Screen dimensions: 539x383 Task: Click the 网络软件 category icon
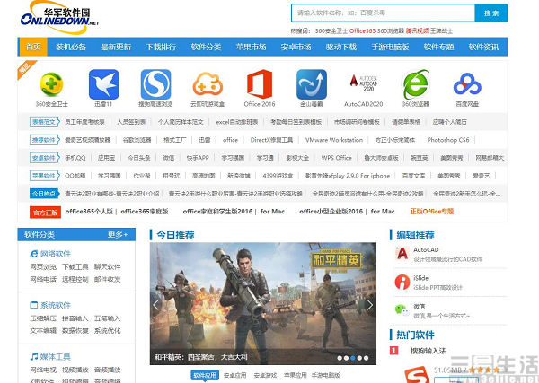(34, 254)
